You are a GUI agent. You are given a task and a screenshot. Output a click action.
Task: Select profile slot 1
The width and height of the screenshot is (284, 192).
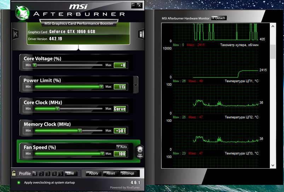coord(35,174)
